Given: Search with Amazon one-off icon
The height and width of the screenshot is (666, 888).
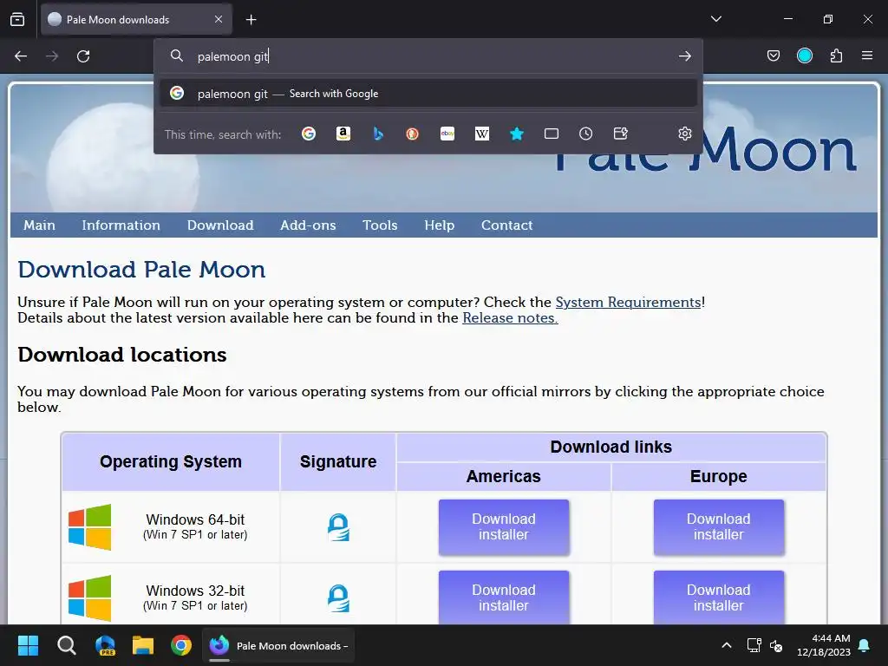Looking at the screenshot, I should coord(343,134).
